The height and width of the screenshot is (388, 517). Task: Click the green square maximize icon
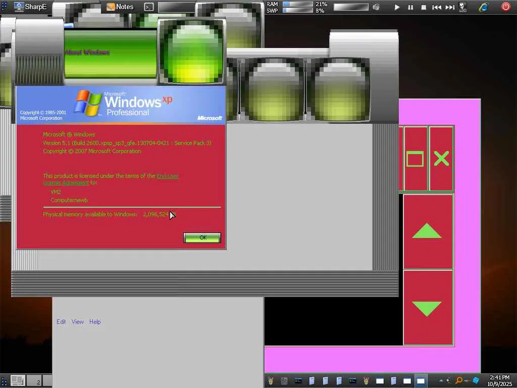(x=415, y=159)
